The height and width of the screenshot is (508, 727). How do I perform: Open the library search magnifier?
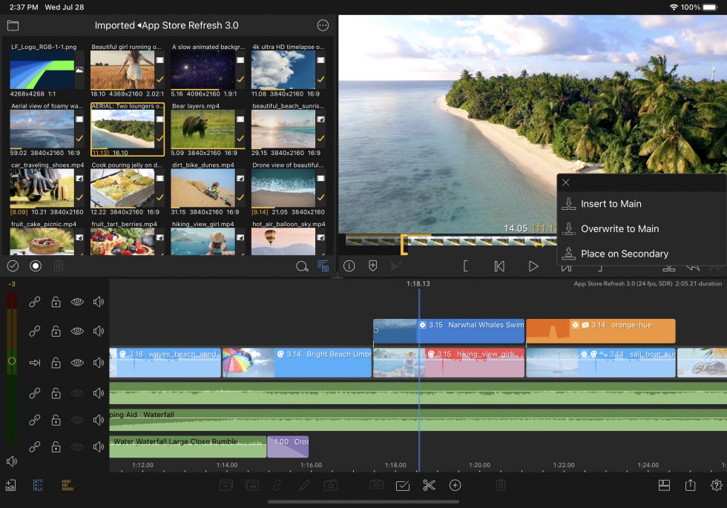[x=302, y=266]
